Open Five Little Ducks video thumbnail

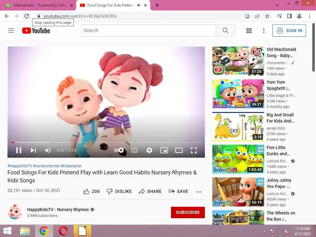coord(238,159)
